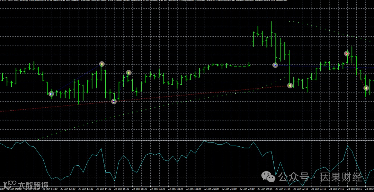
Task: Click the '22 Jan 14:30' time label
Action: (x=104, y=189)
